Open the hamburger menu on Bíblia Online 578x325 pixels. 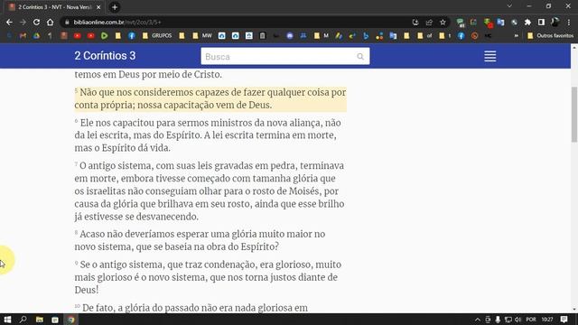(x=489, y=56)
